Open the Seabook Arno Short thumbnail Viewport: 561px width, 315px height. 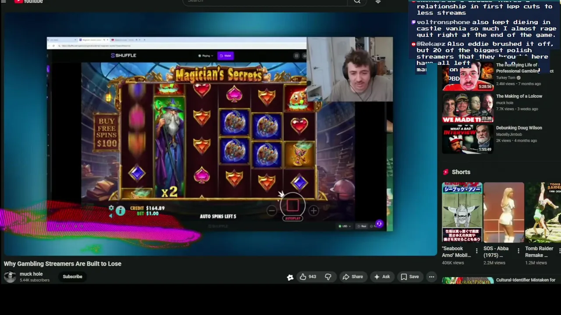pos(462,212)
